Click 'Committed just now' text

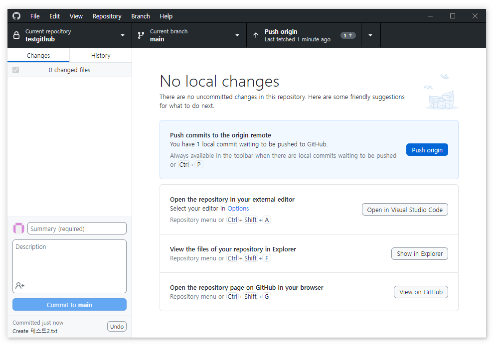pyautogui.click(x=38, y=323)
